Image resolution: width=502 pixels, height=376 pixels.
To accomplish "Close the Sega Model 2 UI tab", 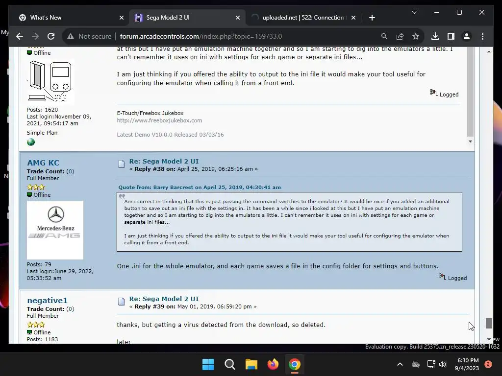I will coord(238,18).
